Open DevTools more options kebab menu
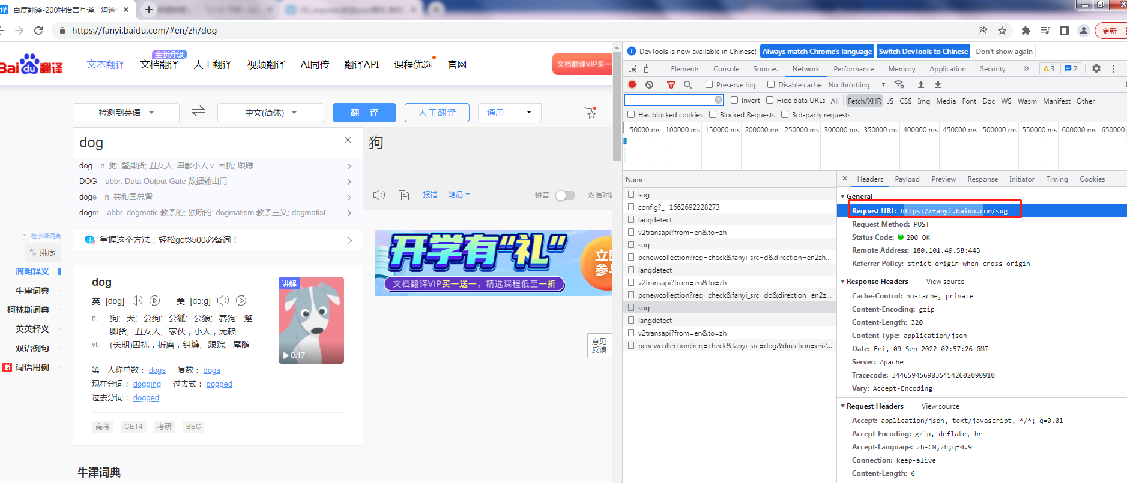Screen dimensions: 1127x483 pyautogui.click(x=1113, y=68)
